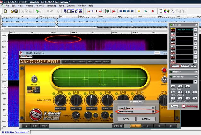Screen dimensions: 201x135
Task: Open the Process menu
Action: point(29,6)
